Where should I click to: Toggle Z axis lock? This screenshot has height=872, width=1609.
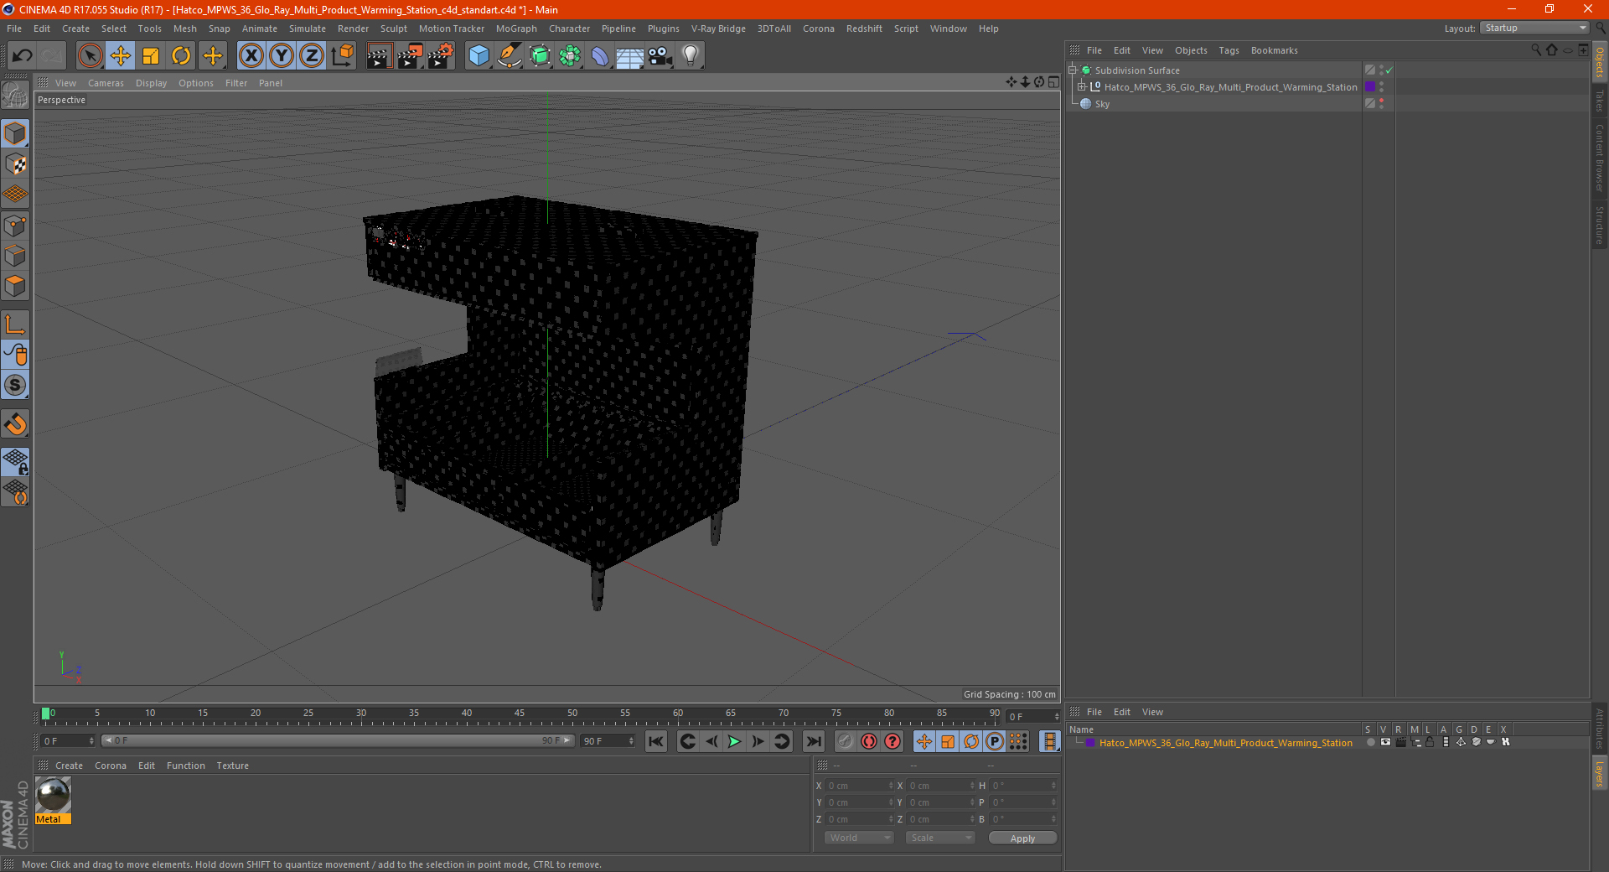[x=312, y=56]
